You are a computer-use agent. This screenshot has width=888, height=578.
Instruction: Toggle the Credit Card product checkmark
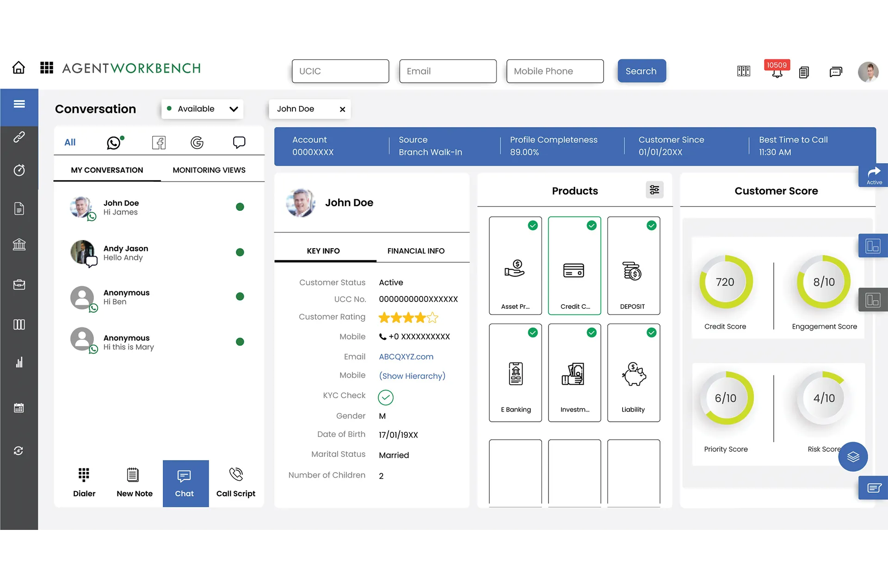click(592, 226)
